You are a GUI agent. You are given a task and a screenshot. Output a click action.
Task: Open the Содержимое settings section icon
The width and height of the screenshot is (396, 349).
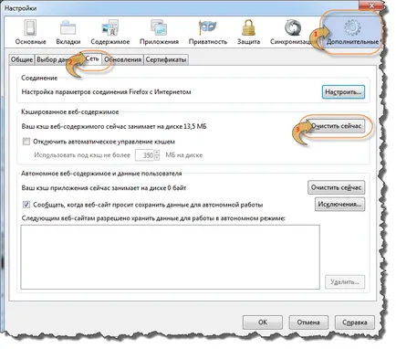(x=109, y=32)
